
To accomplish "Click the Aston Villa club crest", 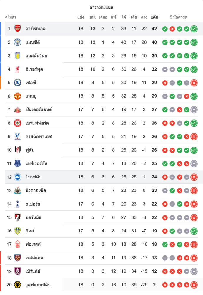I will (18, 56).
